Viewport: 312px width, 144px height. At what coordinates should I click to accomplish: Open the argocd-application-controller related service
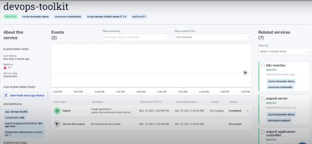click(281, 133)
